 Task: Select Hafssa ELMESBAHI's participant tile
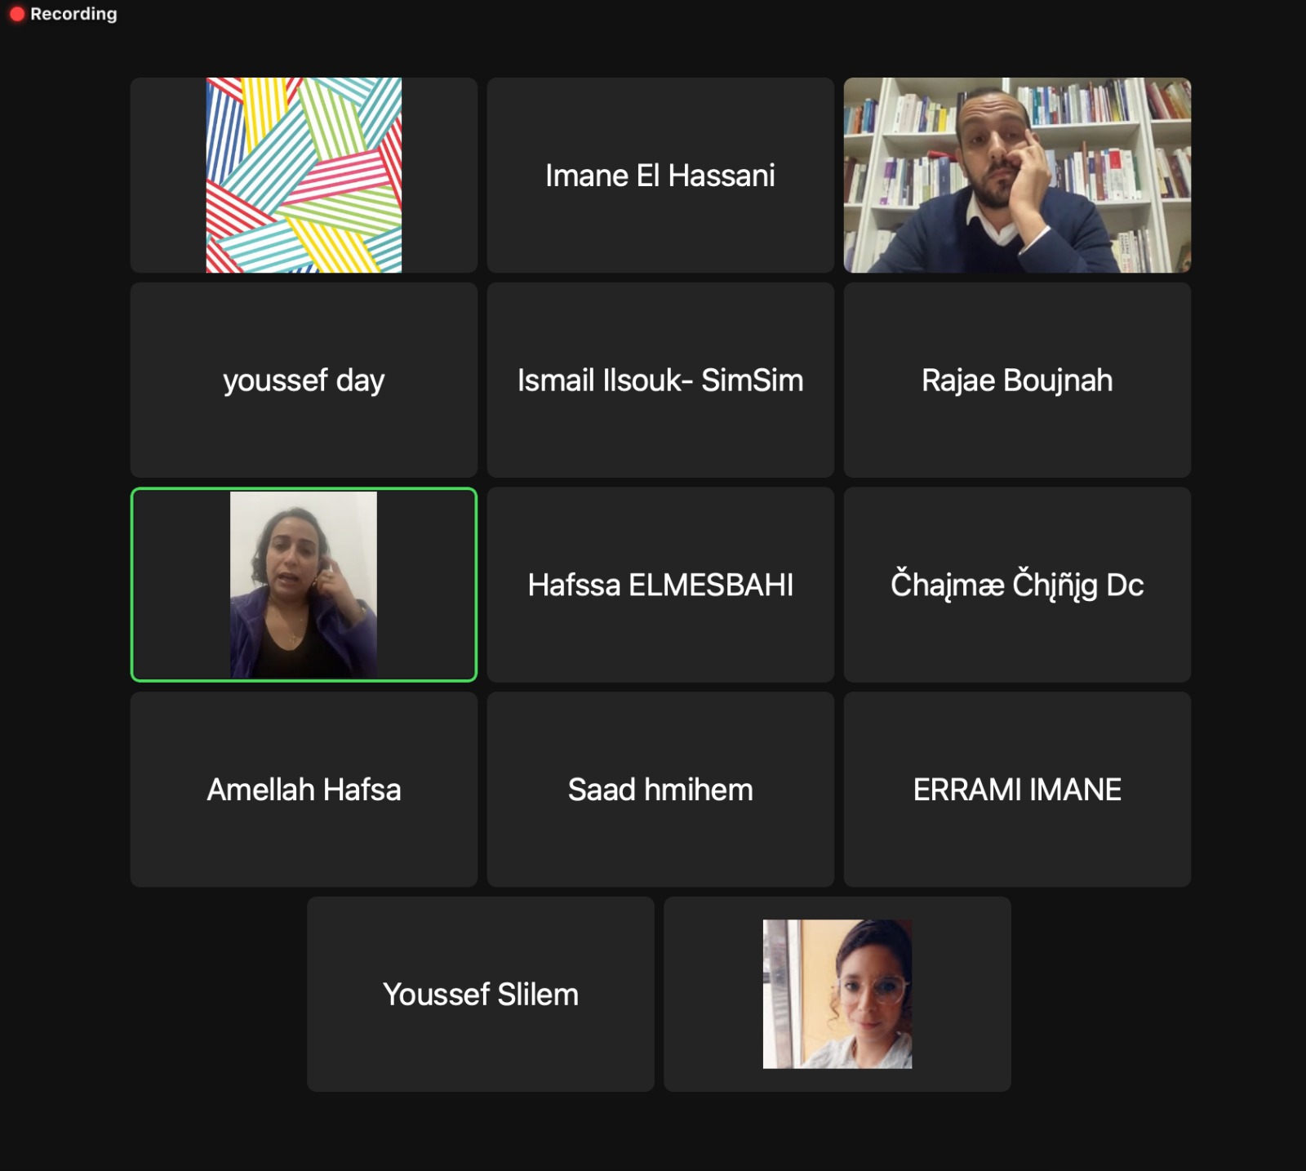pyautogui.click(x=660, y=585)
